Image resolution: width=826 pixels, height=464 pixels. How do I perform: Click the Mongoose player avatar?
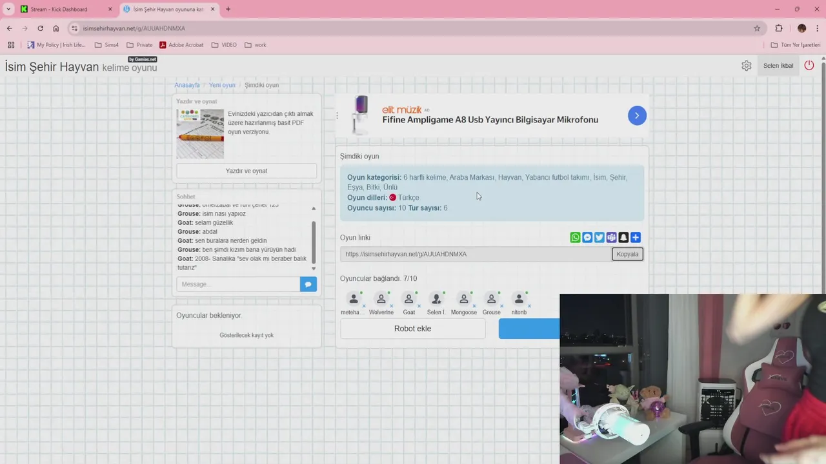[463, 299]
